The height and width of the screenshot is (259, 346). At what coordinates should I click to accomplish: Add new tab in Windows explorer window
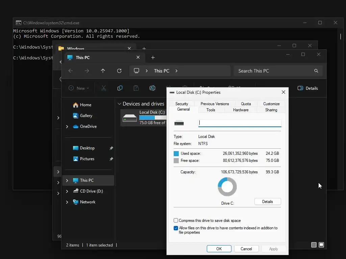pyautogui.click(x=144, y=48)
